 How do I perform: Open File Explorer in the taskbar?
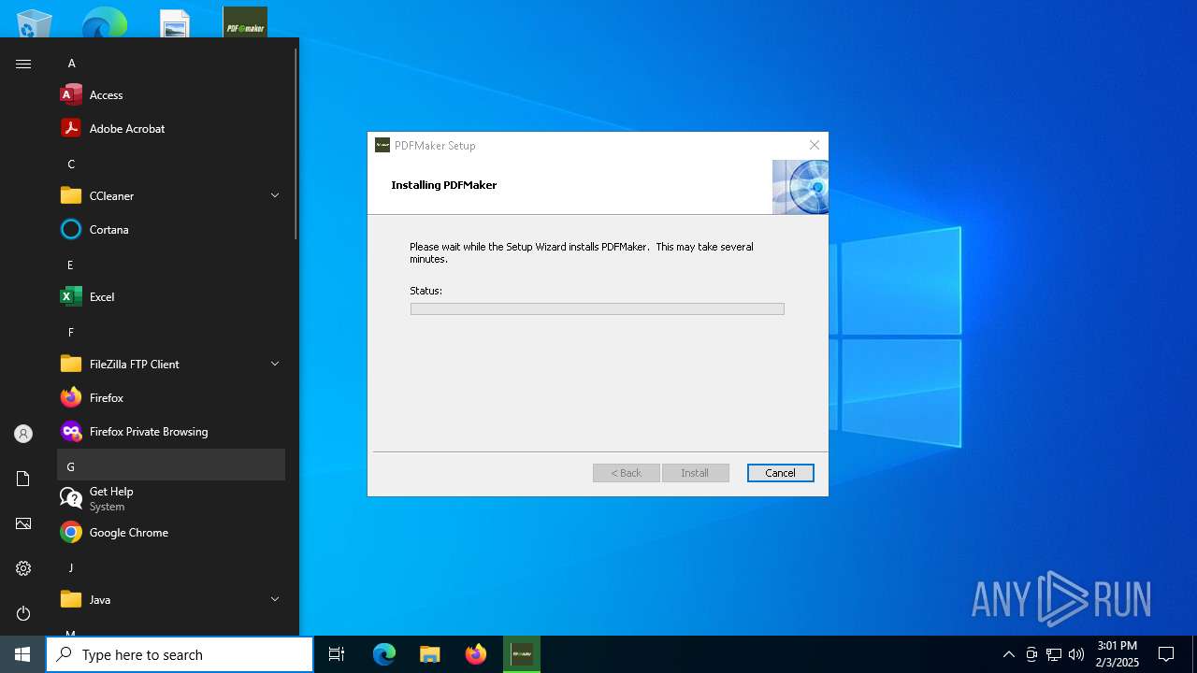point(430,654)
